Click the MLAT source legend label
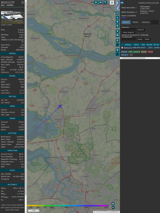The width and height of the screenshot is (160, 213). tap(144, 52)
